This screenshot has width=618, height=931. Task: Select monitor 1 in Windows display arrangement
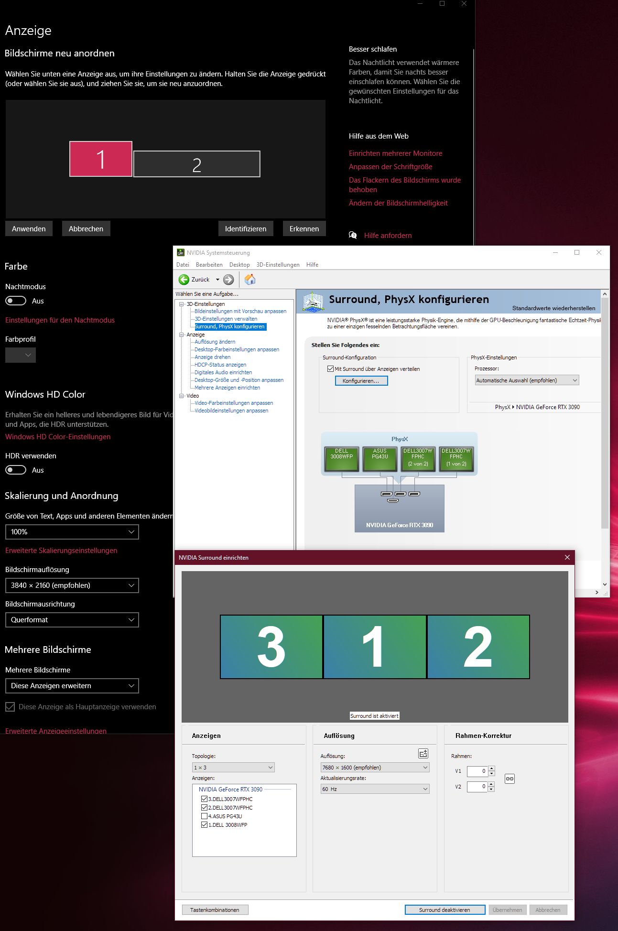click(101, 159)
